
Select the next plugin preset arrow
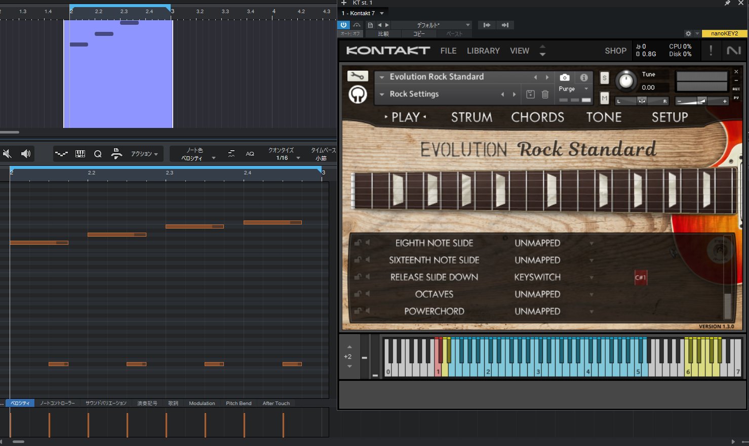(387, 25)
